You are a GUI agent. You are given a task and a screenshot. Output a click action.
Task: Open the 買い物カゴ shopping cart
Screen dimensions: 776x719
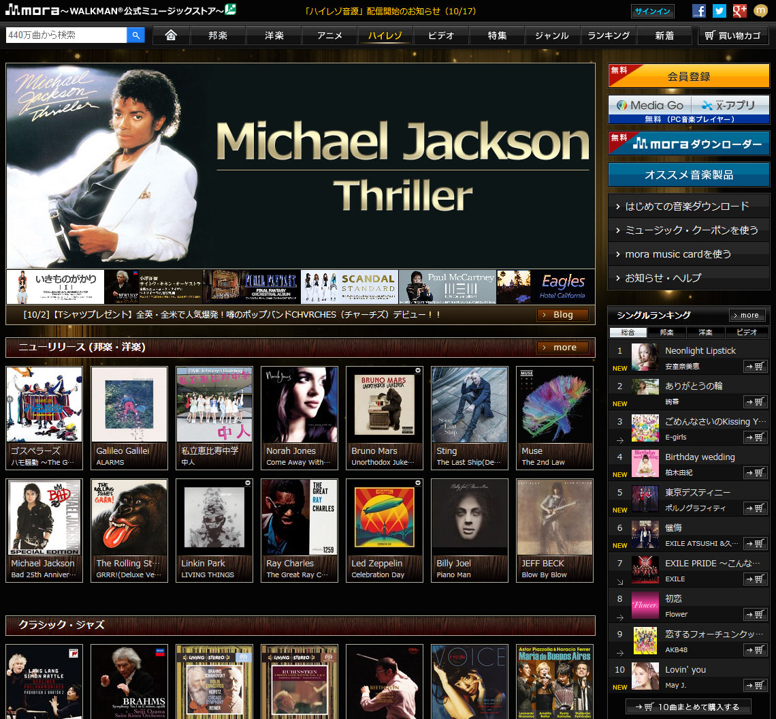pos(733,35)
